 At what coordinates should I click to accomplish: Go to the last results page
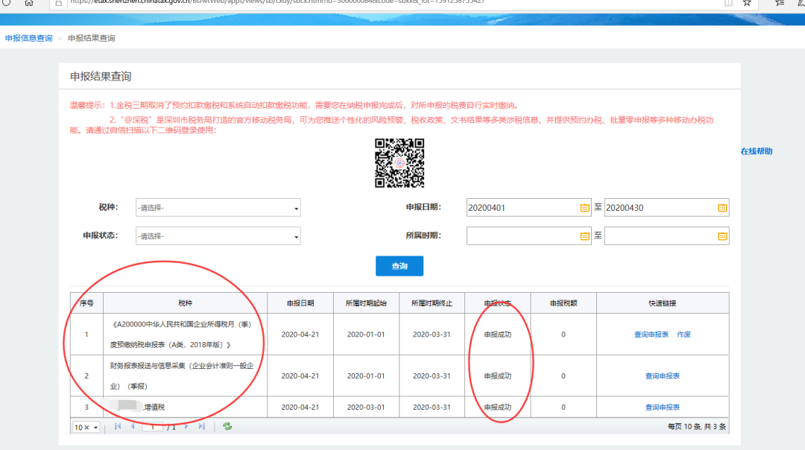pyautogui.click(x=202, y=426)
